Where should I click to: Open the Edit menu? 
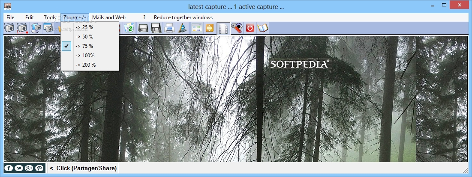[x=30, y=18]
